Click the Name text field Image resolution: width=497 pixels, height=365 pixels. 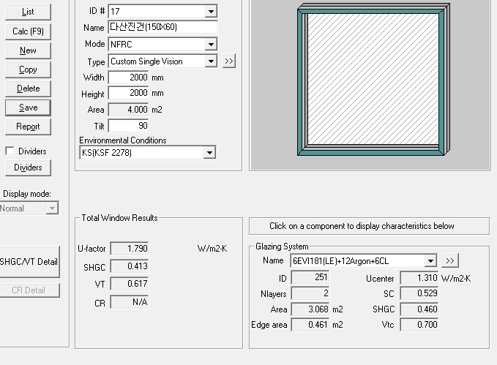tap(162, 28)
